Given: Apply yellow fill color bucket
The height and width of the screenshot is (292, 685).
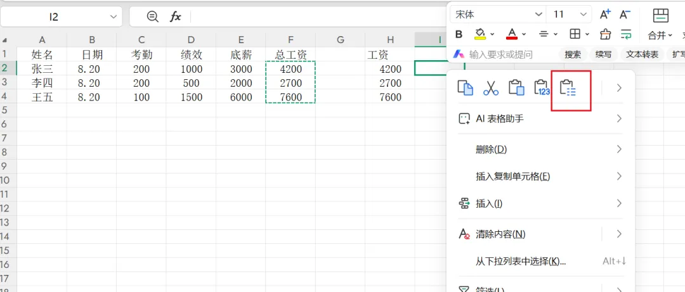Looking at the screenshot, I should [x=481, y=34].
